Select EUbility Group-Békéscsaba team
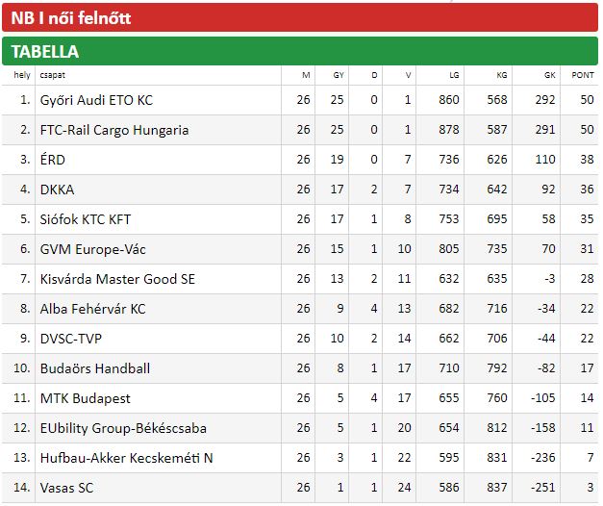 [x=123, y=428]
